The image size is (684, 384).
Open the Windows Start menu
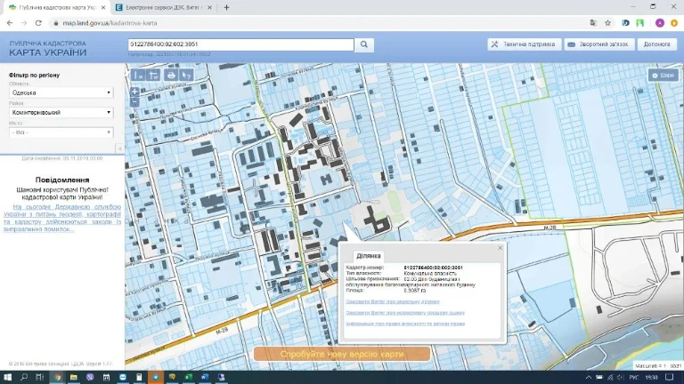point(7,377)
